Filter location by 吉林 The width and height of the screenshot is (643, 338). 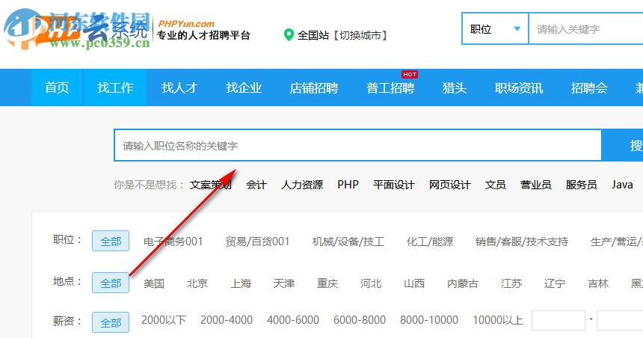click(598, 283)
